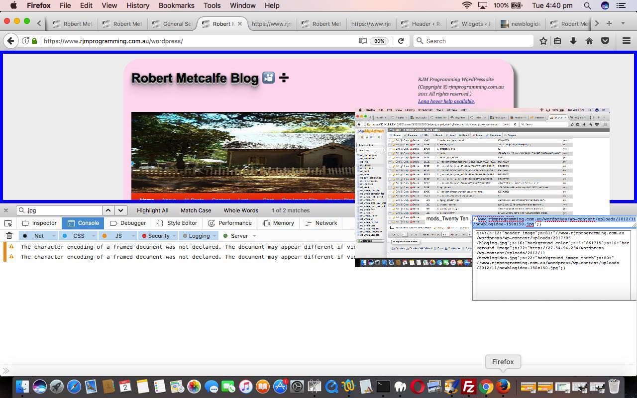Open FileZilla from the Dock
The height and width of the screenshot is (398, 637).
pyautogui.click(x=469, y=387)
